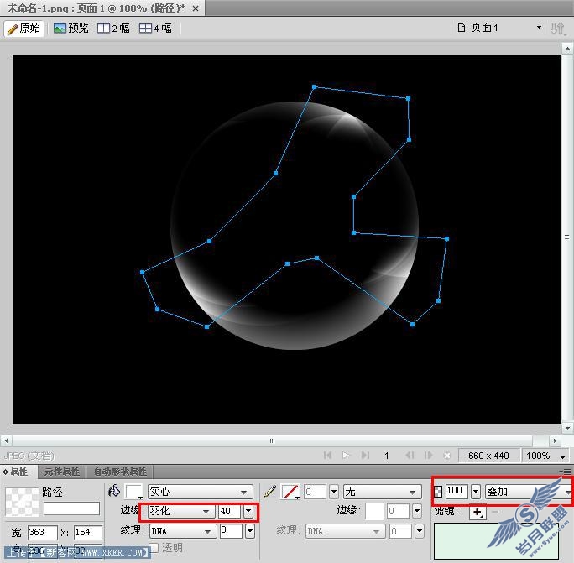
Task: Click the vertical scrollbar down arrow
Action: pyautogui.click(x=567, y=427)
